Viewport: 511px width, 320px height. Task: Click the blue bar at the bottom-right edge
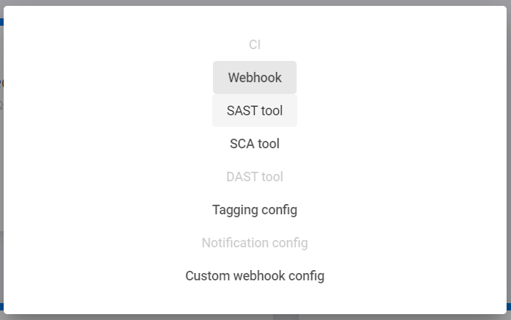point(509,307)
